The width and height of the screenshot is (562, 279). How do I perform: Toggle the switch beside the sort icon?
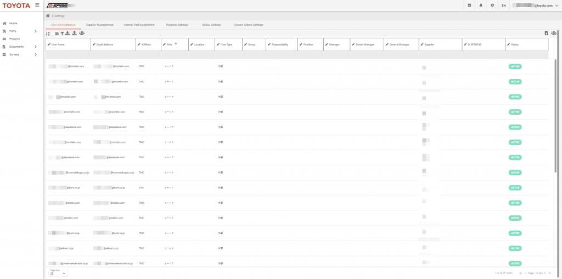pyautogui.click(x=55, y=34)
